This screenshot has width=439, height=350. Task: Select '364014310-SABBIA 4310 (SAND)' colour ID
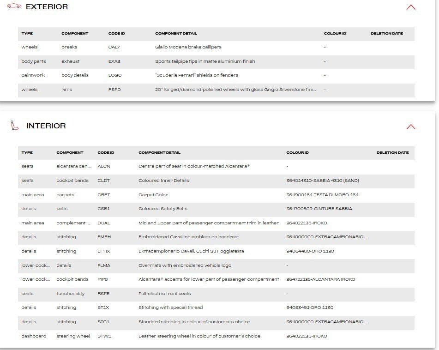[x=323, y=181]
